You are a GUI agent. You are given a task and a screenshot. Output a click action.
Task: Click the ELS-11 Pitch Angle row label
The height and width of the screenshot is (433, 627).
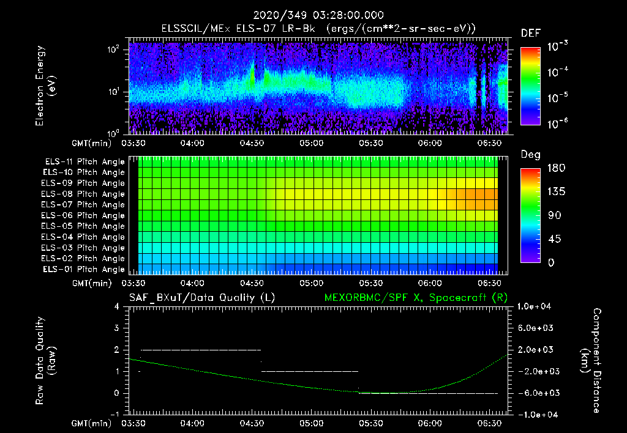click(84, 162)
